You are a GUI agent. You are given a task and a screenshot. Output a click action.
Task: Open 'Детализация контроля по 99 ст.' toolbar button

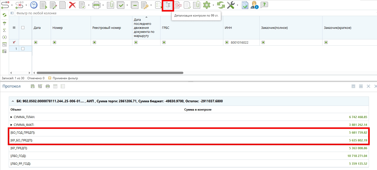point(168,5)
